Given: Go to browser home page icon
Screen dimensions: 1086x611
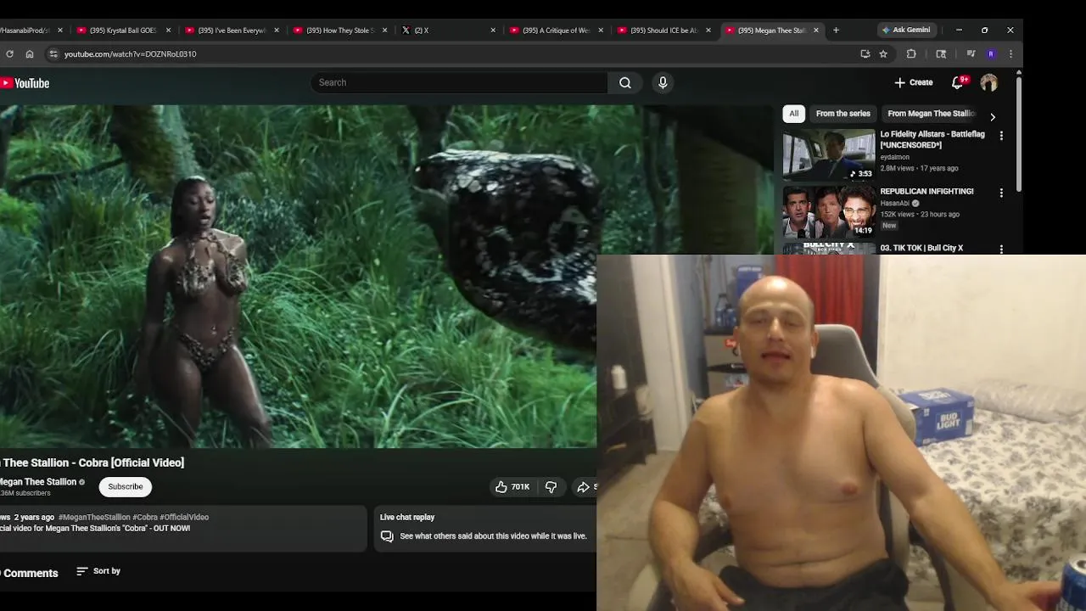Looking at the screenshot, I should tap(30, 53).
